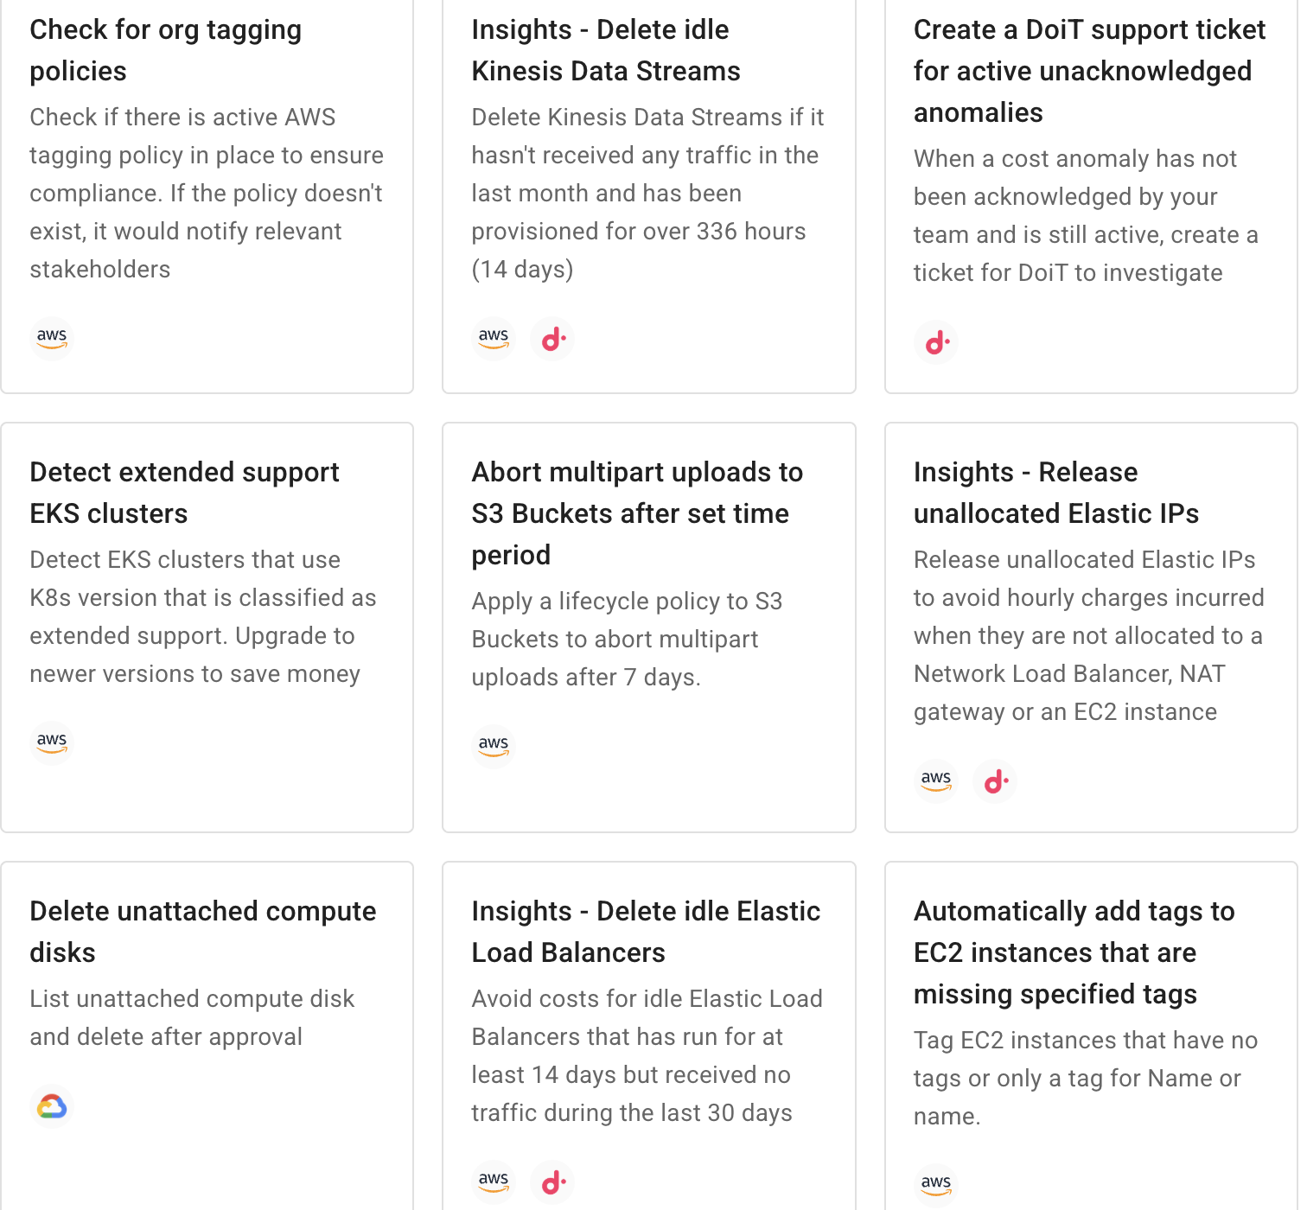Open 'Insights - Release unallocated Elastic IPs' title
Screen dimensions: 1307x1210
(x=1055, y=493)
